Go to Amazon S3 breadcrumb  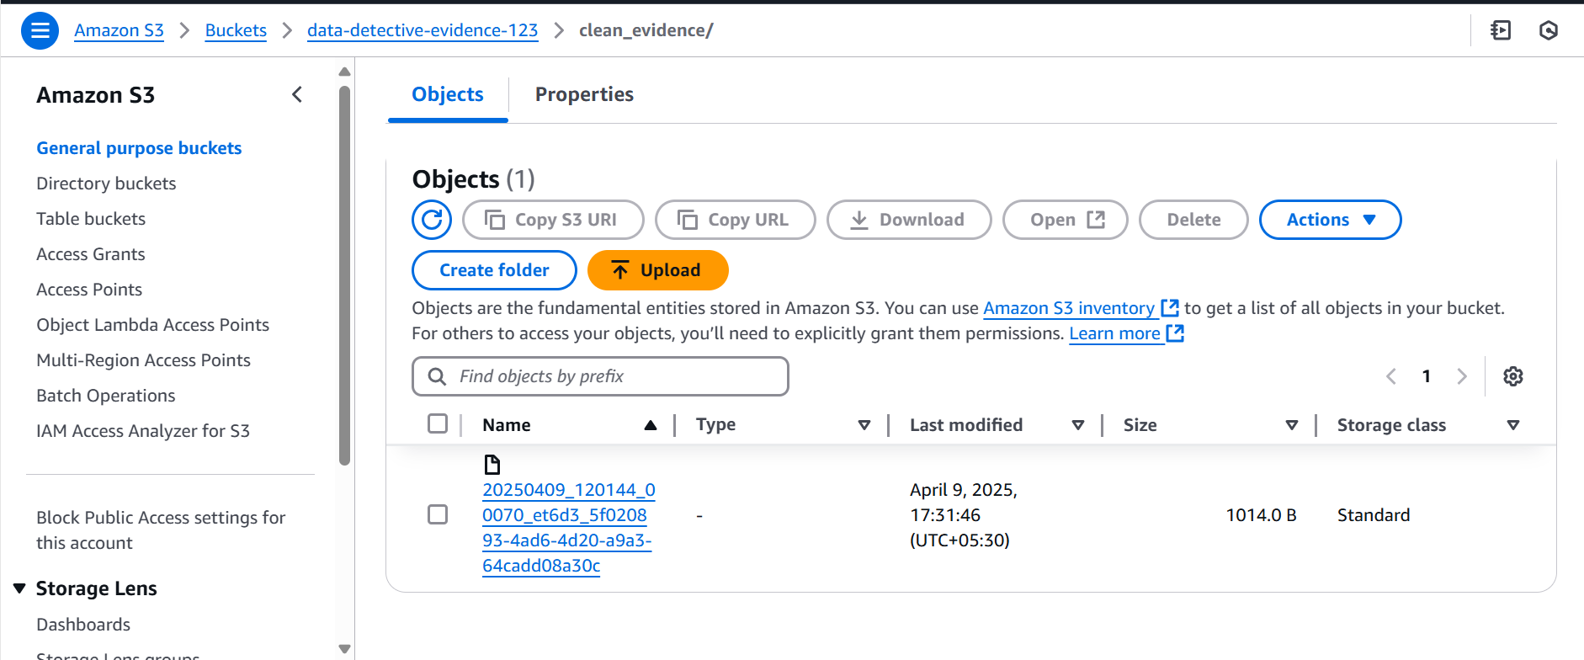coord(119,30)
